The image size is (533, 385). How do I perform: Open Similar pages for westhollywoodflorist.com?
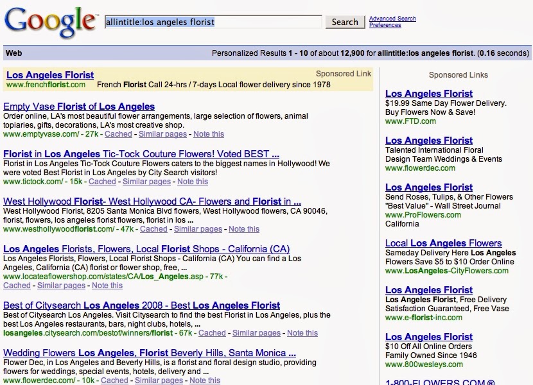198,229
